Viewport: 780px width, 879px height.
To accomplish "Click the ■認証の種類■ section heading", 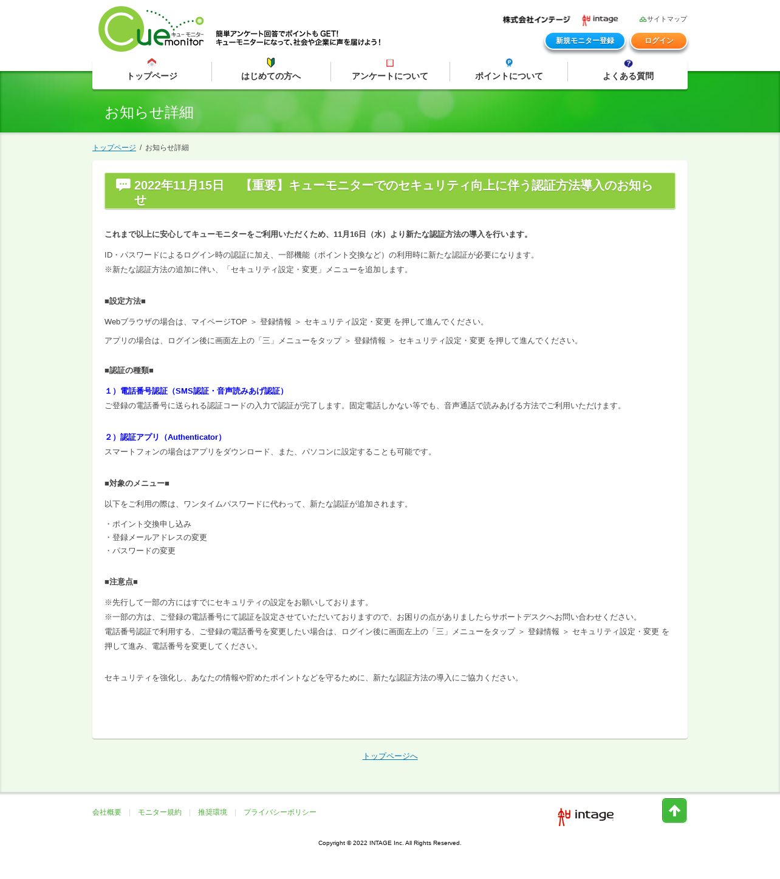I will (129, 371).
